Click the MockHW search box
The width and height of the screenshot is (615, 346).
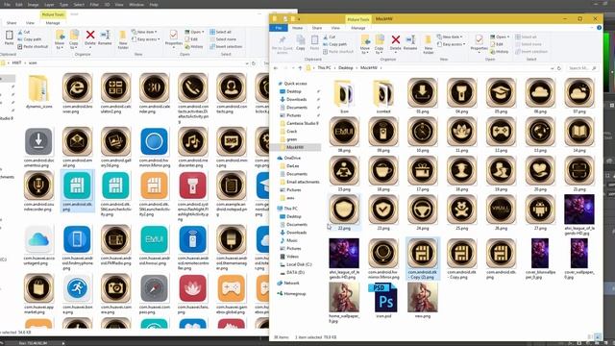tap(581, 68)
